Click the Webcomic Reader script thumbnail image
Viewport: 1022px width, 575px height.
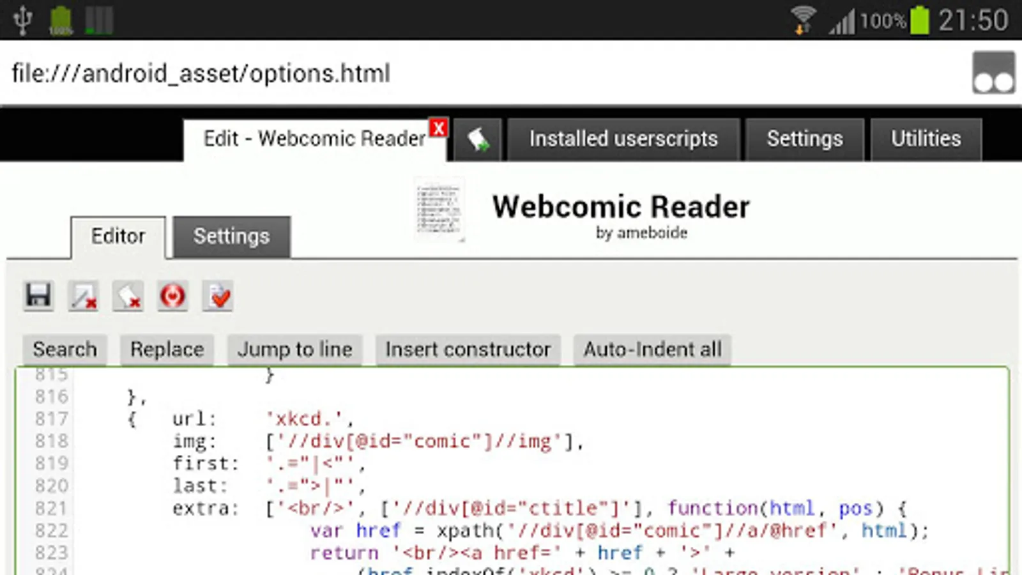point(439,209)
